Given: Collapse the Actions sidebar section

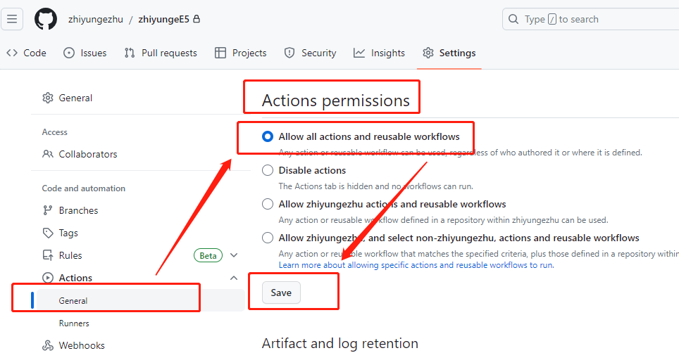Looking at the screenshot, I should click(234, 278).
